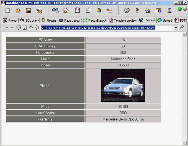Screen dimensions: 188x146
Task: Click the notepad with arrows toolbar icon
Action: coord(77,10)
